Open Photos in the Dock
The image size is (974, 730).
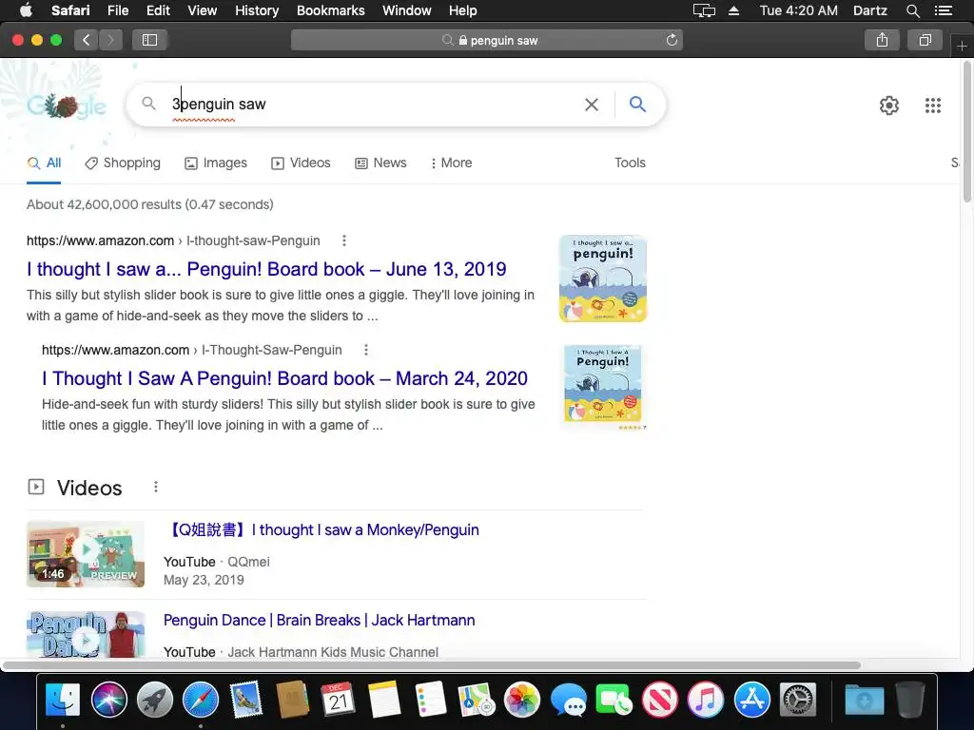click(522, 699)
